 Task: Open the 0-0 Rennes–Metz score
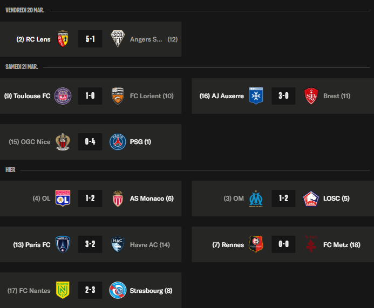coord(283,244)
